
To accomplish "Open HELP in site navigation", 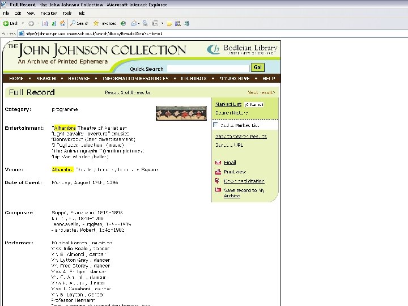I will click(269, 78).
